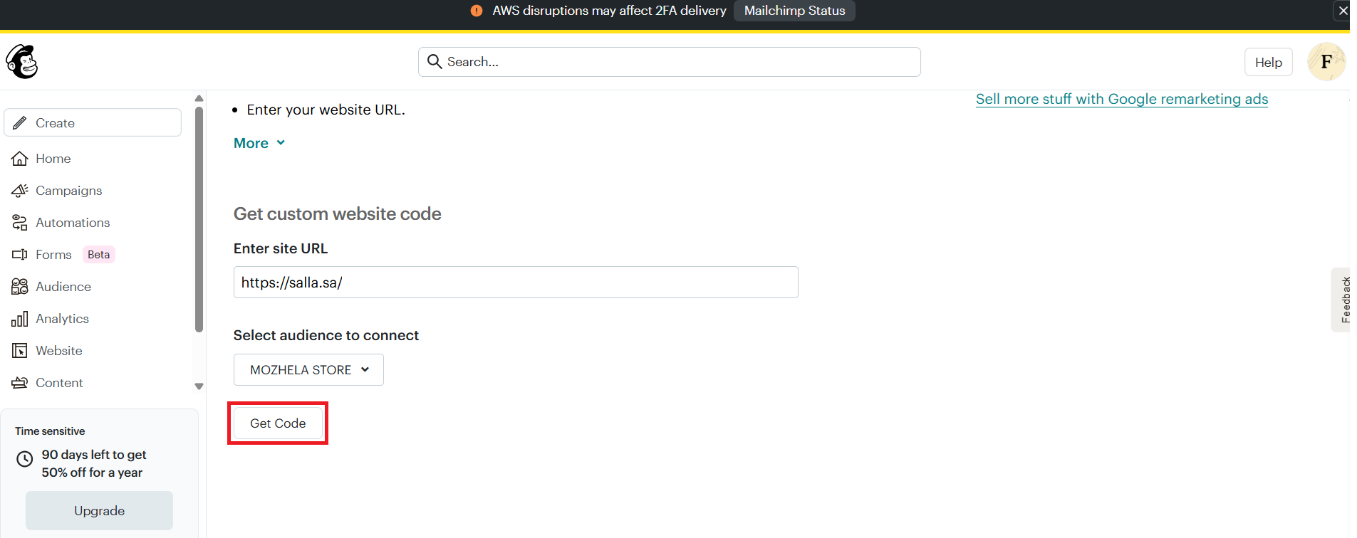Click the Create pencil icon
Screen dimensions: 1357x538
20,123
